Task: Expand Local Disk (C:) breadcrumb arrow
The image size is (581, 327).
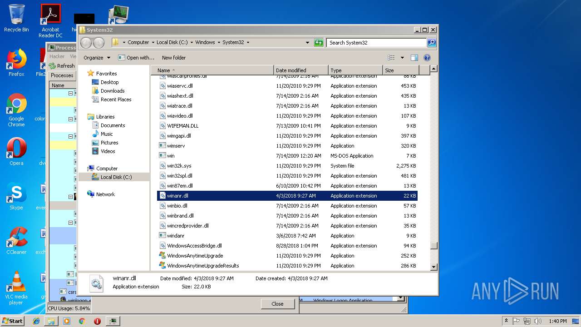Action: pyautogui.click(x=191, y=43)
